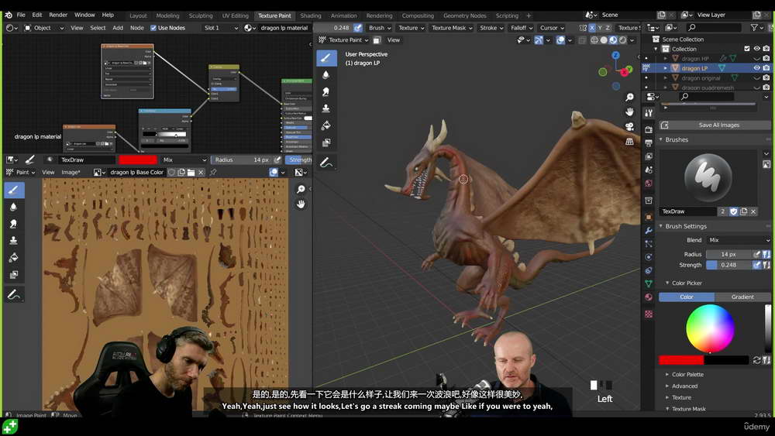Open Texture Paint mode dropdown

tap(343, 40)
